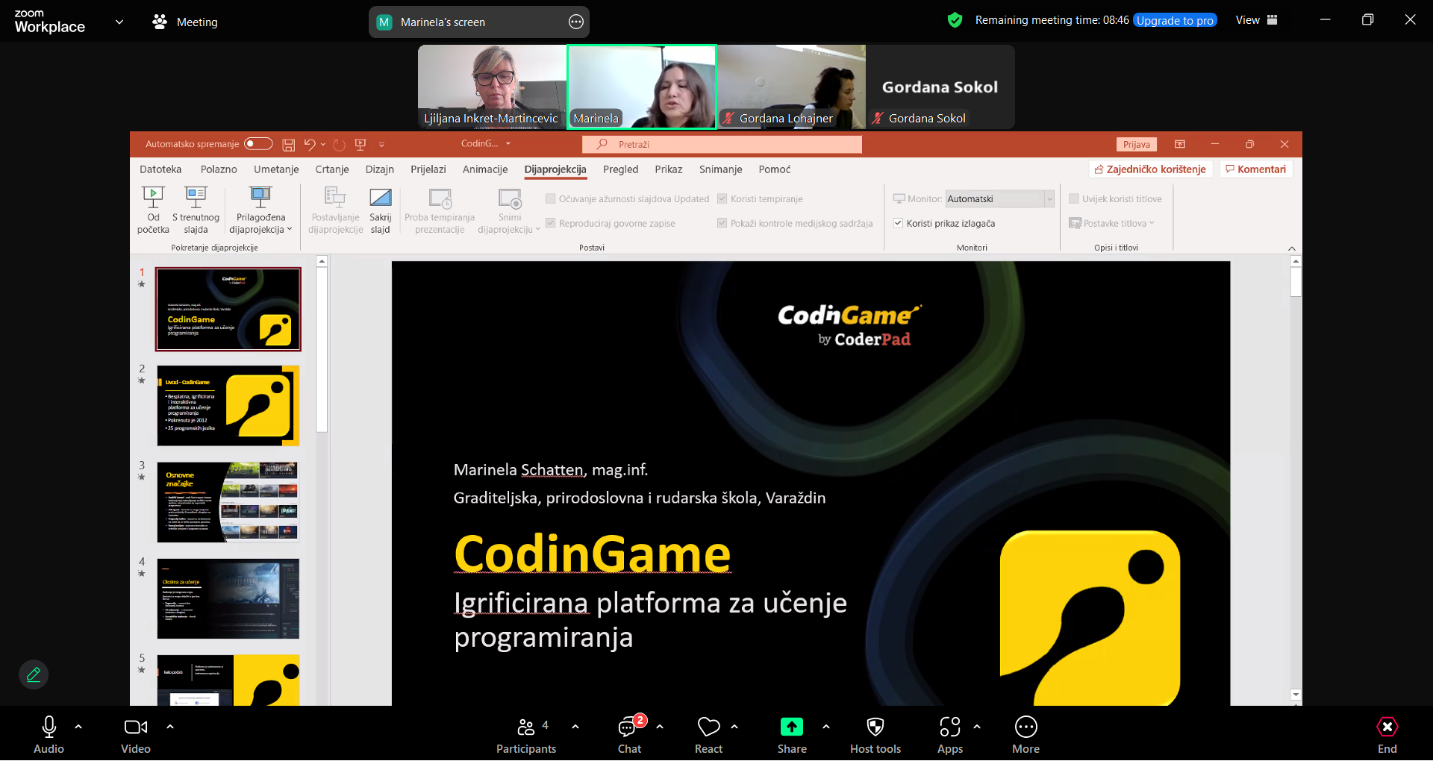The image size is (1433, 761).
Task: Click the encryption shield icon
Action: pyautogui.click(x=955, y=20)
